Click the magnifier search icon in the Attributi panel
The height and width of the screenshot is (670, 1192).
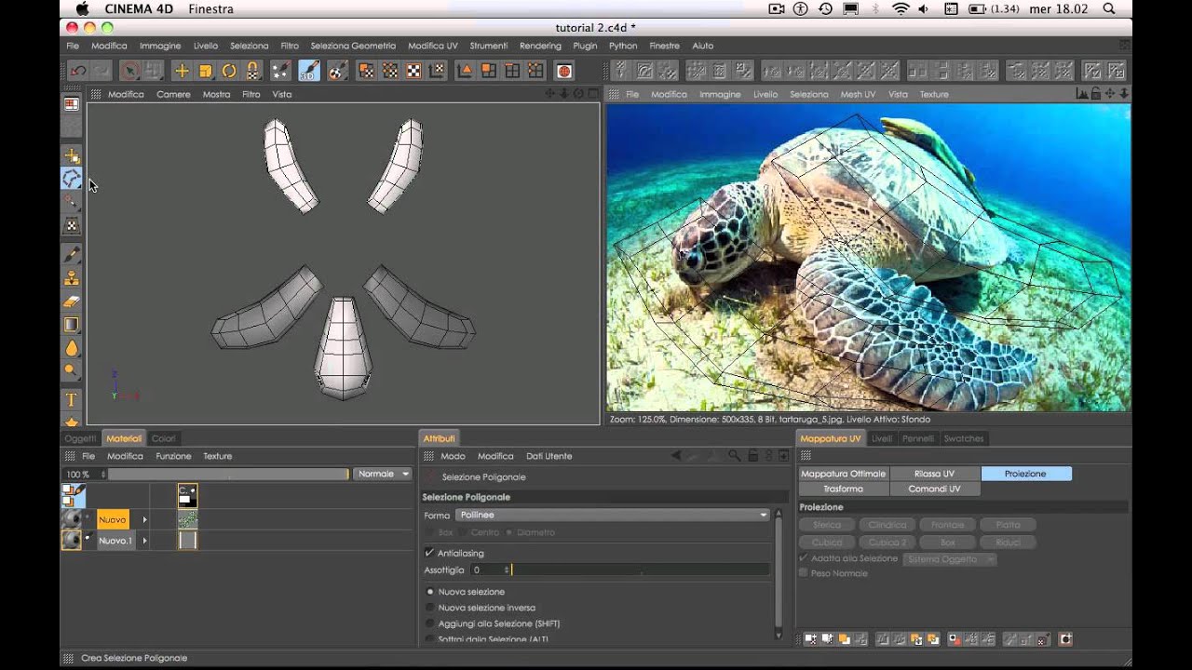coord(735,456)
